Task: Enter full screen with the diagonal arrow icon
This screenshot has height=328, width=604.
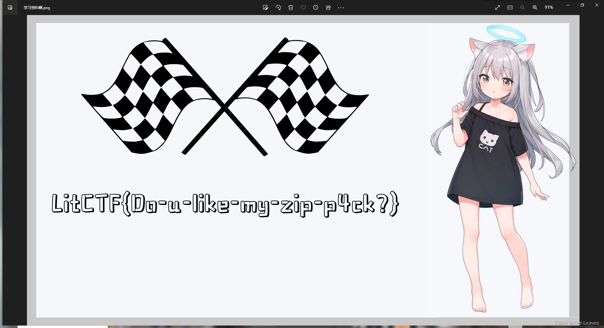Action: (x=497, y=8)
